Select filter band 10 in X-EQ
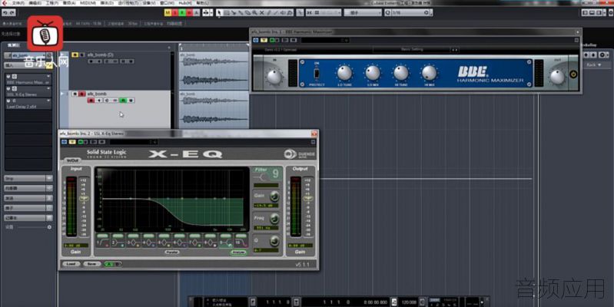The image size is (614, 307). pyautogui.click(x=241, y=243)
